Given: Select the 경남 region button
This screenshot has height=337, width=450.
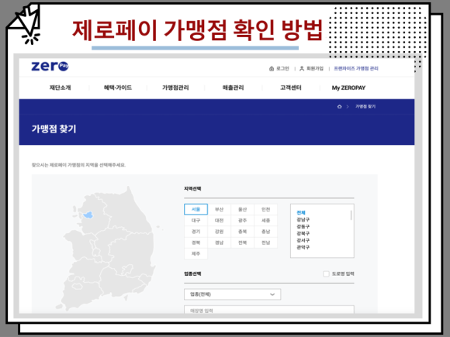Looking at the screenshot, I should pos(220,242).
